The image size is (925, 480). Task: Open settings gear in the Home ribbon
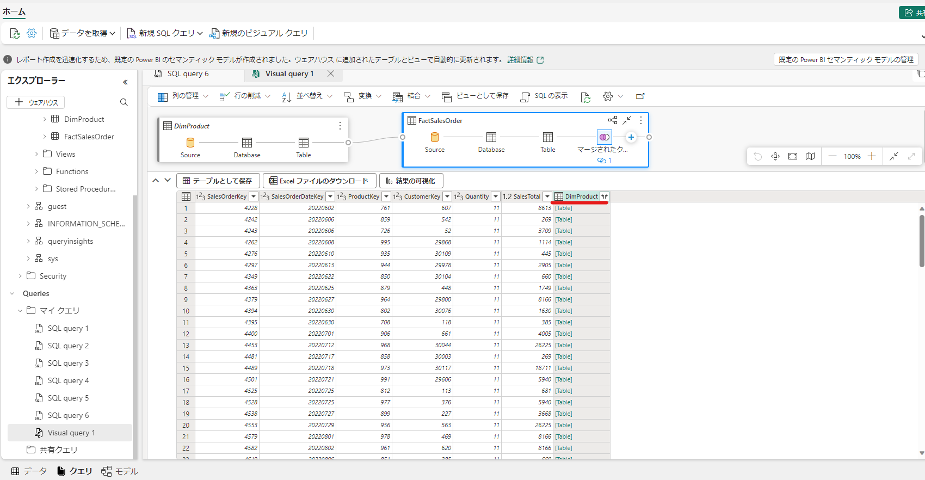[32, 33]
